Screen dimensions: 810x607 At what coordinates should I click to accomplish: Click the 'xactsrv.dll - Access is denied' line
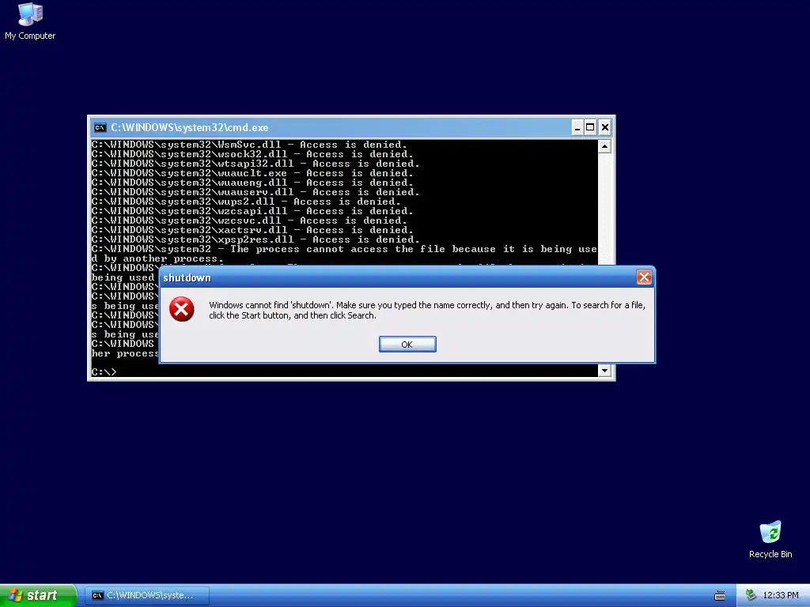[x=252, y=230]
